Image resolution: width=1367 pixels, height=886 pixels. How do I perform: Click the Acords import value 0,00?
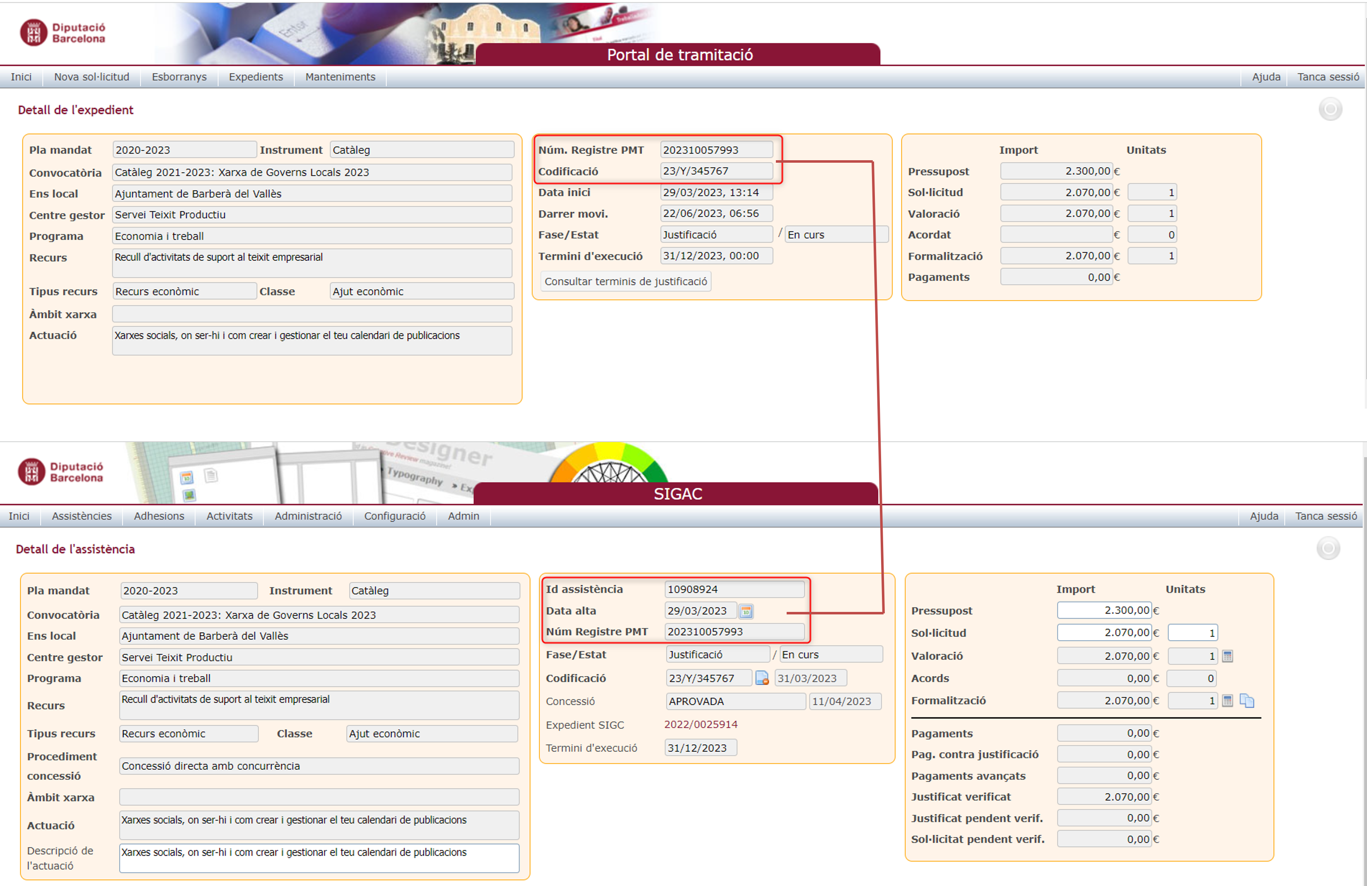[x=1104, y=679]
